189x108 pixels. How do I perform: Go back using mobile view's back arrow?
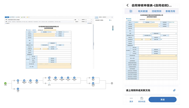point(127,5)
